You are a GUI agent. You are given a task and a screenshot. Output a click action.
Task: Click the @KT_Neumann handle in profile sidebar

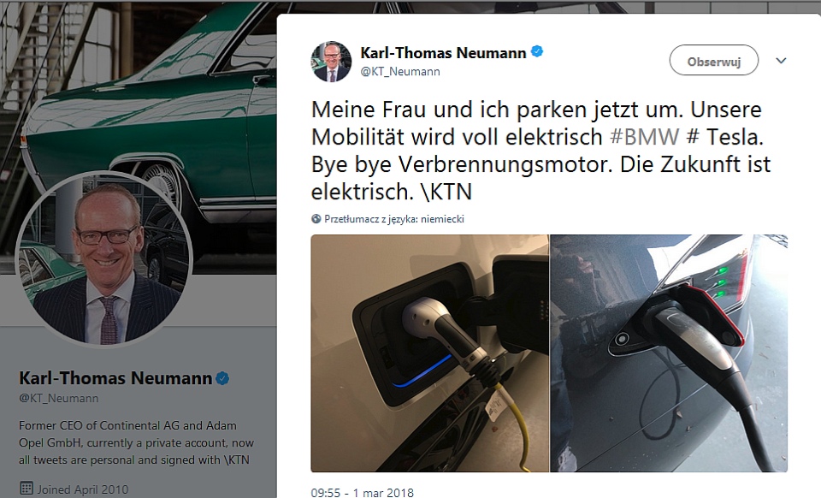59,399
